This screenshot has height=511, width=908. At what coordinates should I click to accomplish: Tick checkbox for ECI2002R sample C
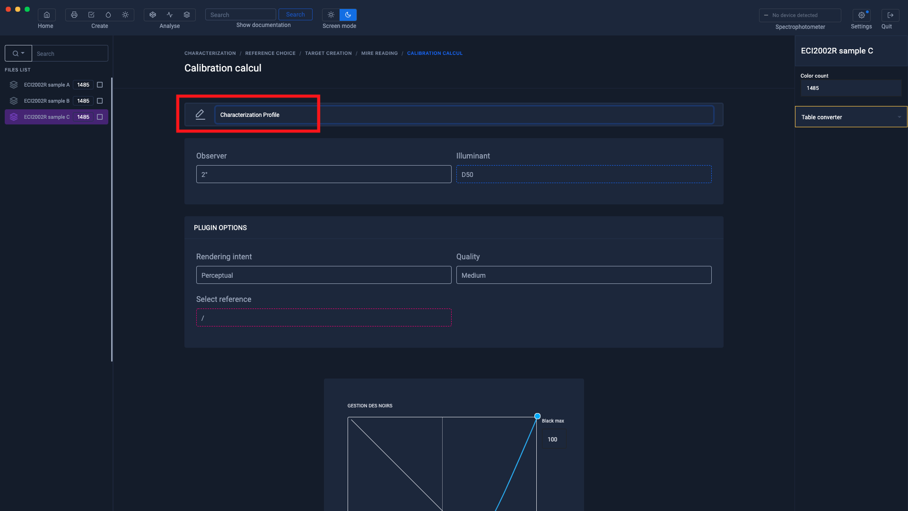pyautogui.click(x=100, y=117)
